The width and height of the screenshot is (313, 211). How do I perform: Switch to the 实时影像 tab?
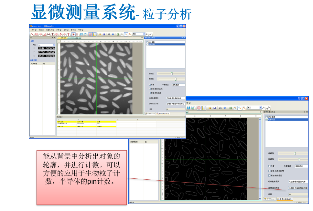pyautogui.click(x=63, y=38)
